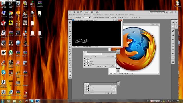The height and width of the screenshot is (103, 183).
Task: Toggle Quick Mask mode at toolbox bottom
Action: [x=70, y=77]
